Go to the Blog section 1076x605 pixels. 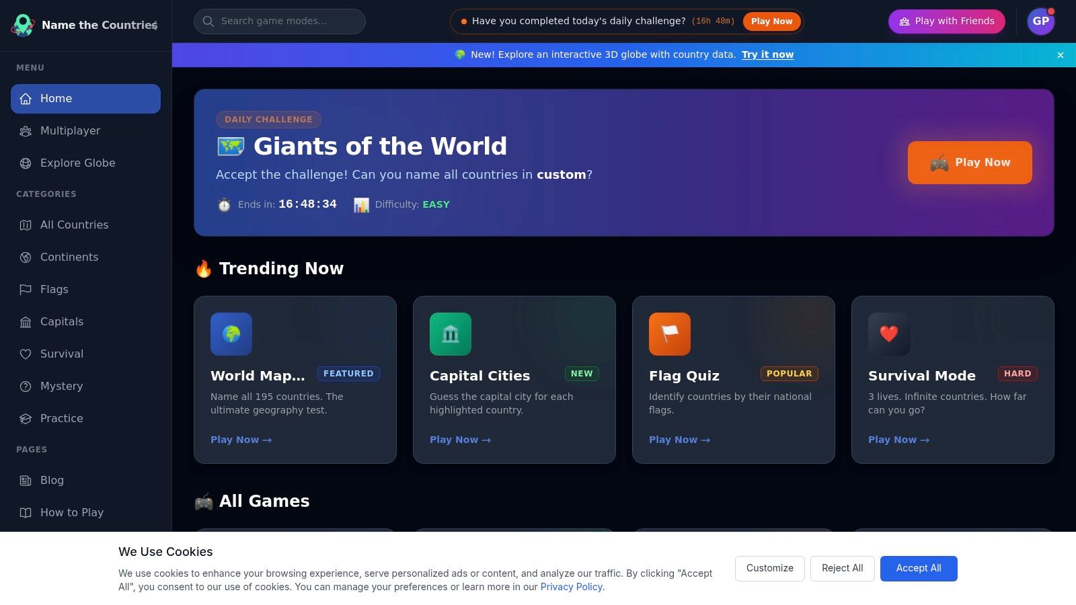coord(52,480)
